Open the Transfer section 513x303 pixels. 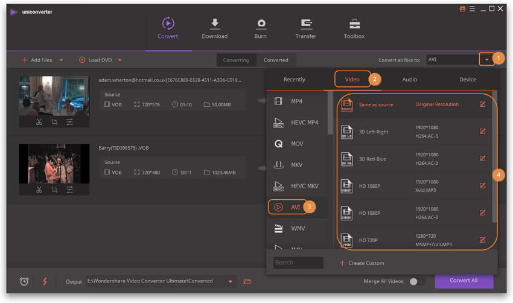click(306, 28)
